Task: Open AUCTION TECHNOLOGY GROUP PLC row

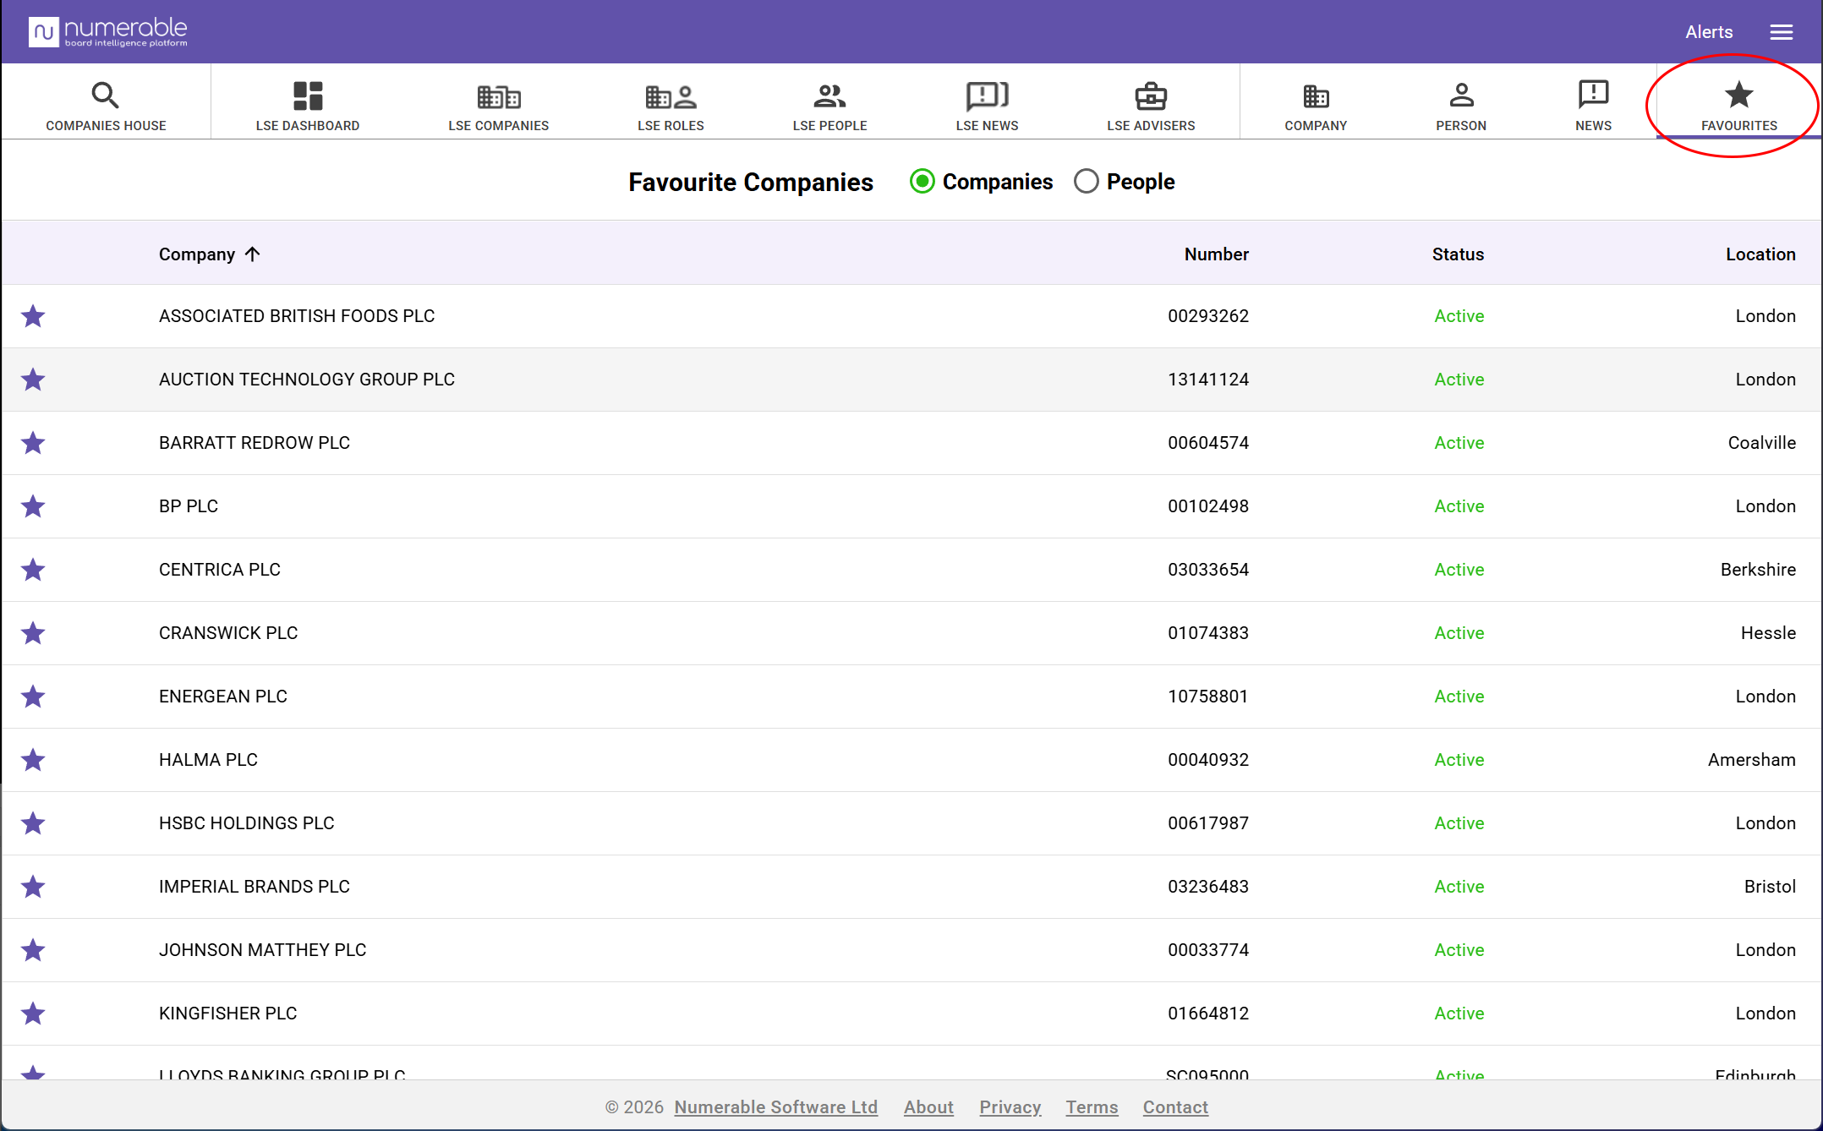Action: [911, 380]
